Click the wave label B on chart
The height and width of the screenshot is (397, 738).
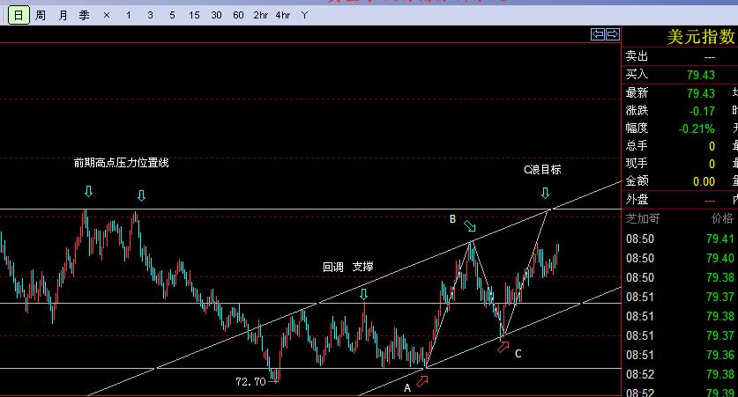(453, 219)
